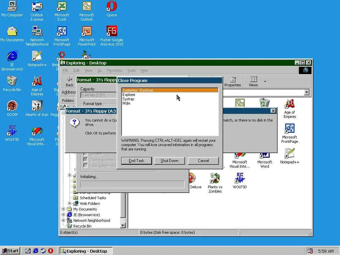Launch Age of Empires desktop shortcut at left

pos(37,86)
